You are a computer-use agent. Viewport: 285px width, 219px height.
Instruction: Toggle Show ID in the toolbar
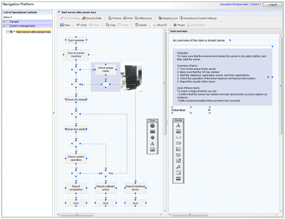tap(160, 25)
